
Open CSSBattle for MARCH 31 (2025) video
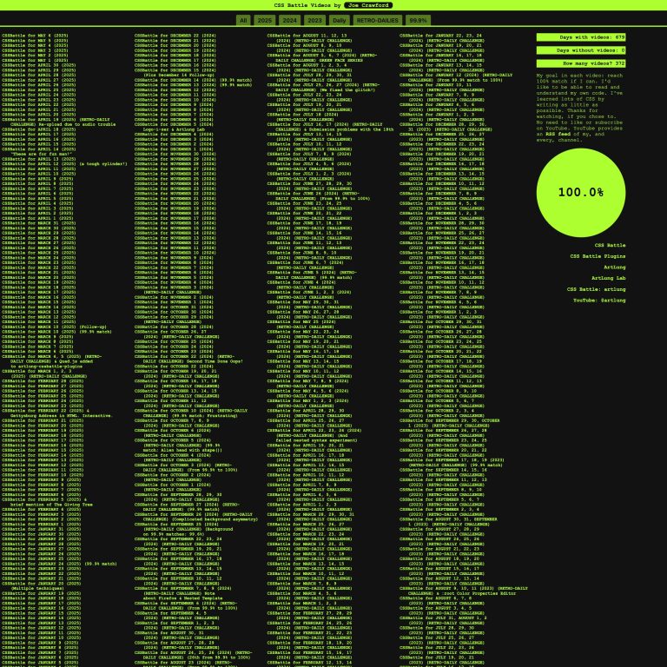[x=39, y=223]
